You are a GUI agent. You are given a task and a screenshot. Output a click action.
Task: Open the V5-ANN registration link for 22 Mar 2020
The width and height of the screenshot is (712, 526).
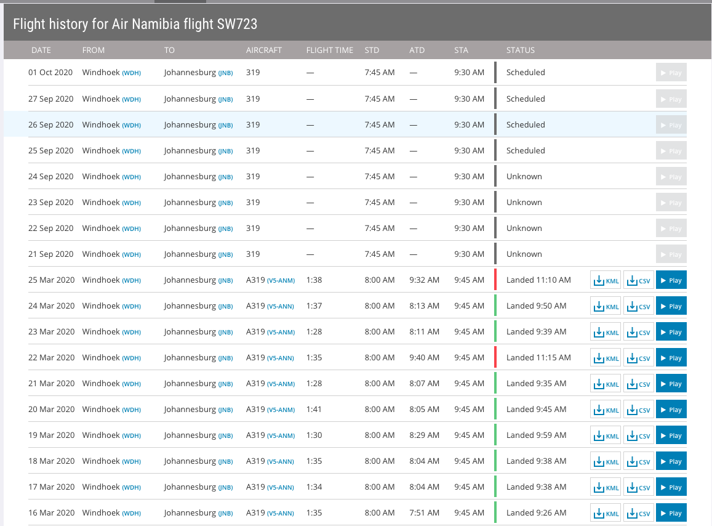pyautogui.click(x=281, y=358)
